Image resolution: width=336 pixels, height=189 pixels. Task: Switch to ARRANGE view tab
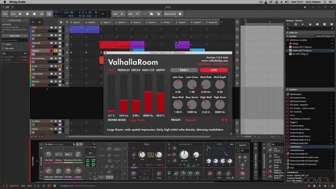tap(14, 186)
